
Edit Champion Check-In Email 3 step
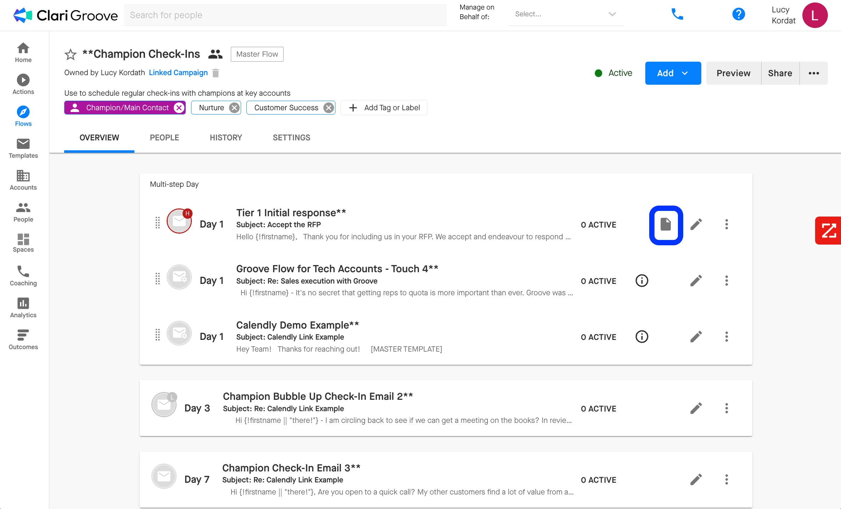pyautogui.click(x=696, y=480)
